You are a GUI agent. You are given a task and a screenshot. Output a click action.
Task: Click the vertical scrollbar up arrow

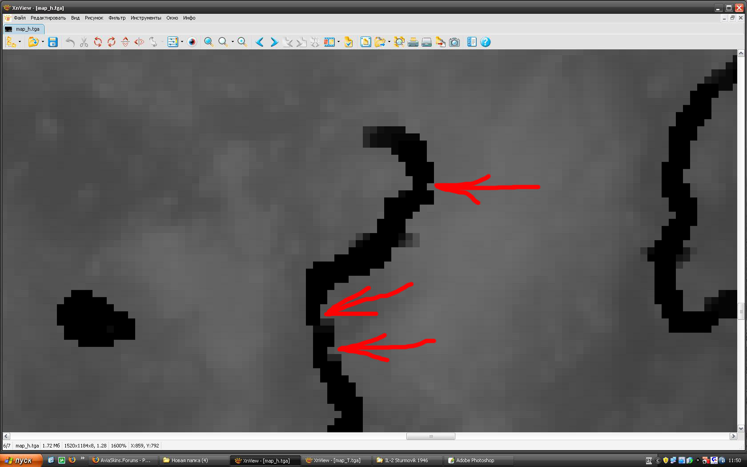point(741,53)
